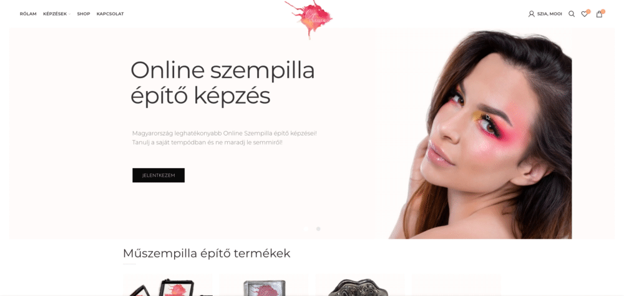624x296 pixels.
Task: Click the JELENTKEZEM button
Action: click(x=158, y=175)
